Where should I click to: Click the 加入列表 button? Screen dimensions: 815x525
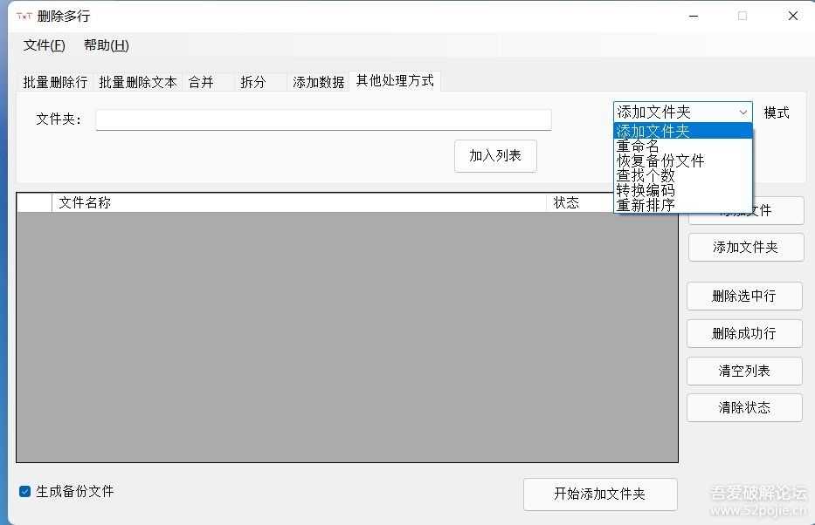coord(494,155)
